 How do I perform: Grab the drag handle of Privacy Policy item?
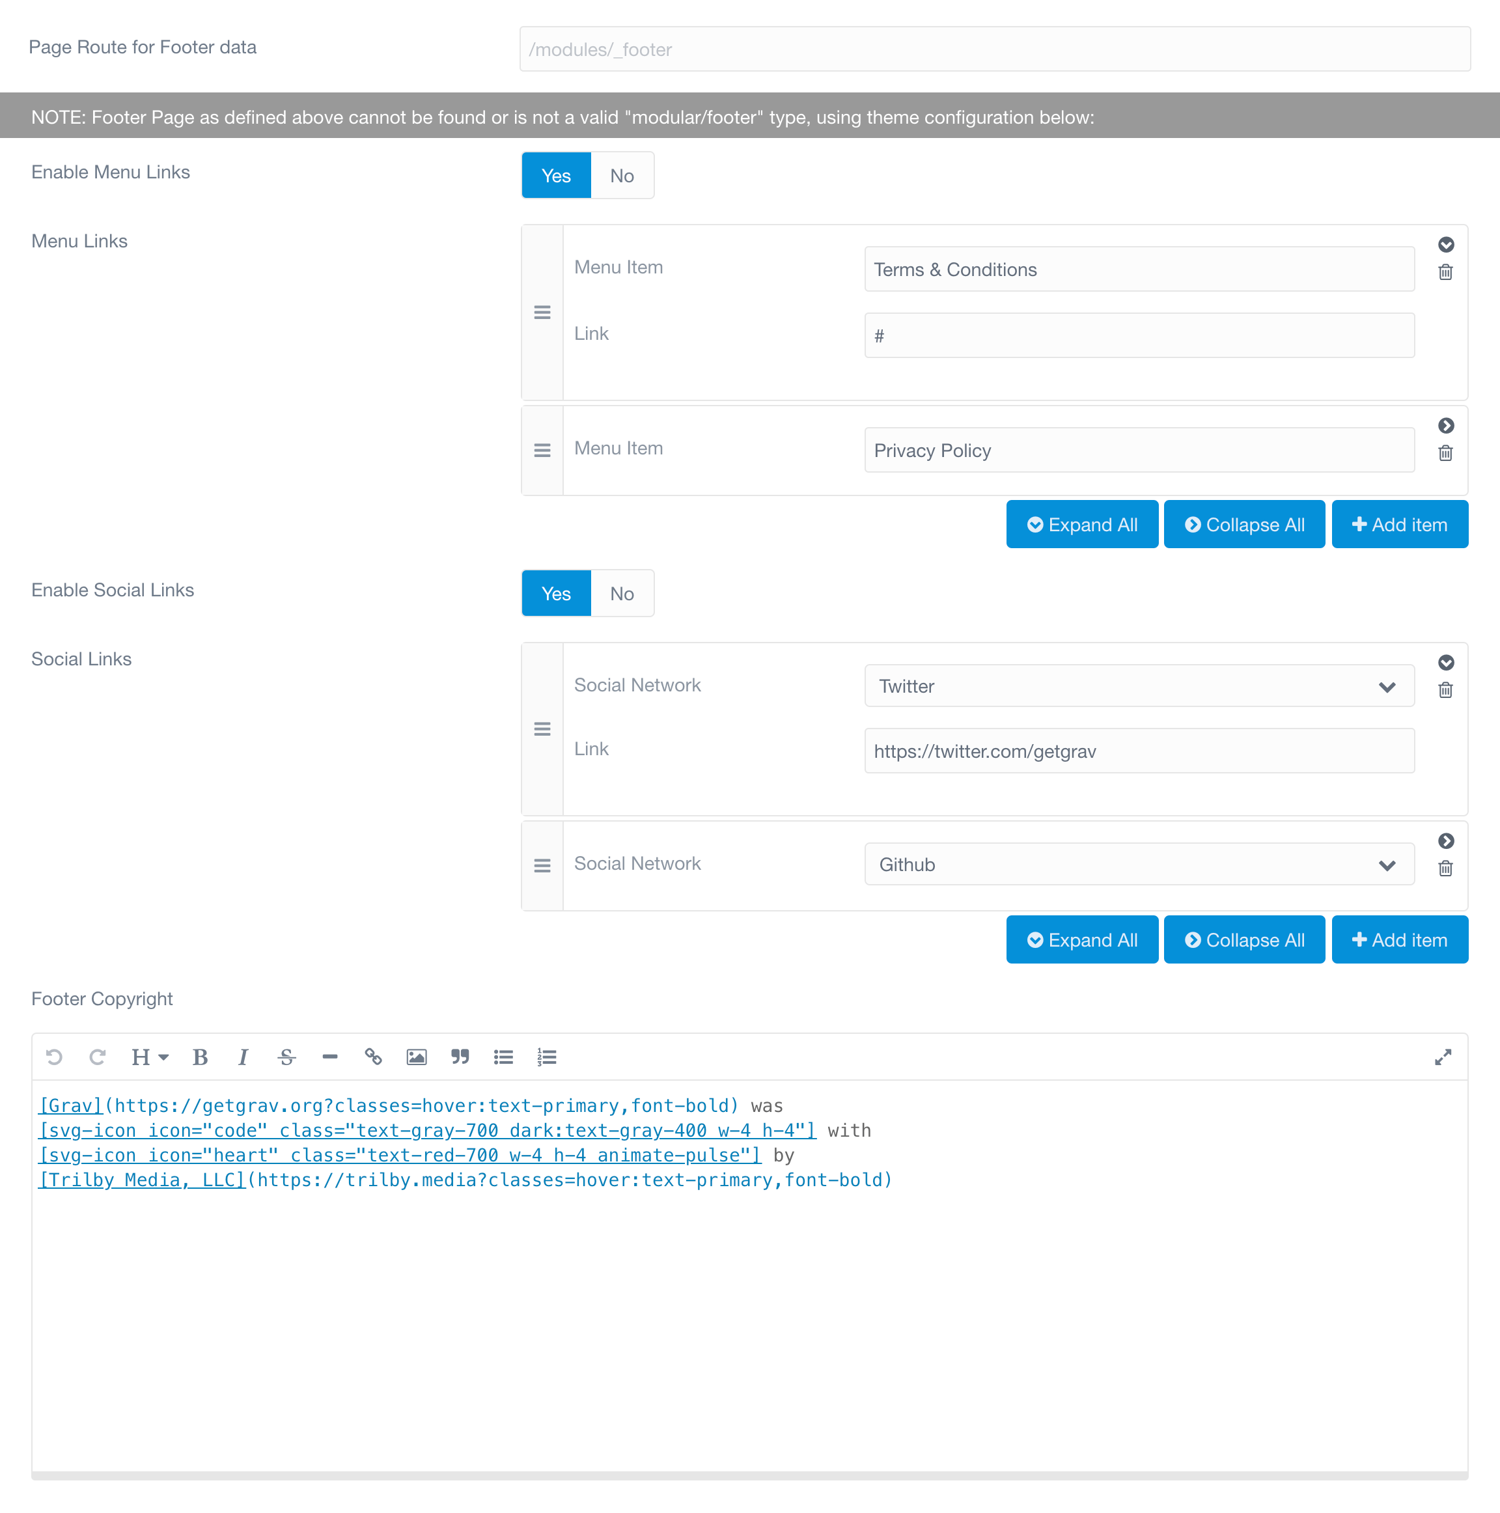click(542, 451)
